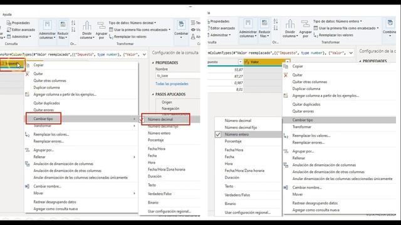Select the Valor column header
401x225 pixels.
[x=266, y=62]
